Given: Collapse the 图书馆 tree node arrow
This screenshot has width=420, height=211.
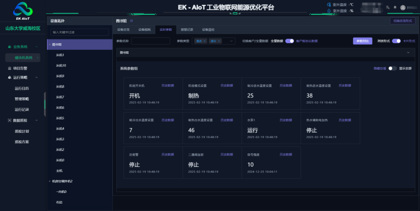Looking at the screenshot, I should pos(49,44).
